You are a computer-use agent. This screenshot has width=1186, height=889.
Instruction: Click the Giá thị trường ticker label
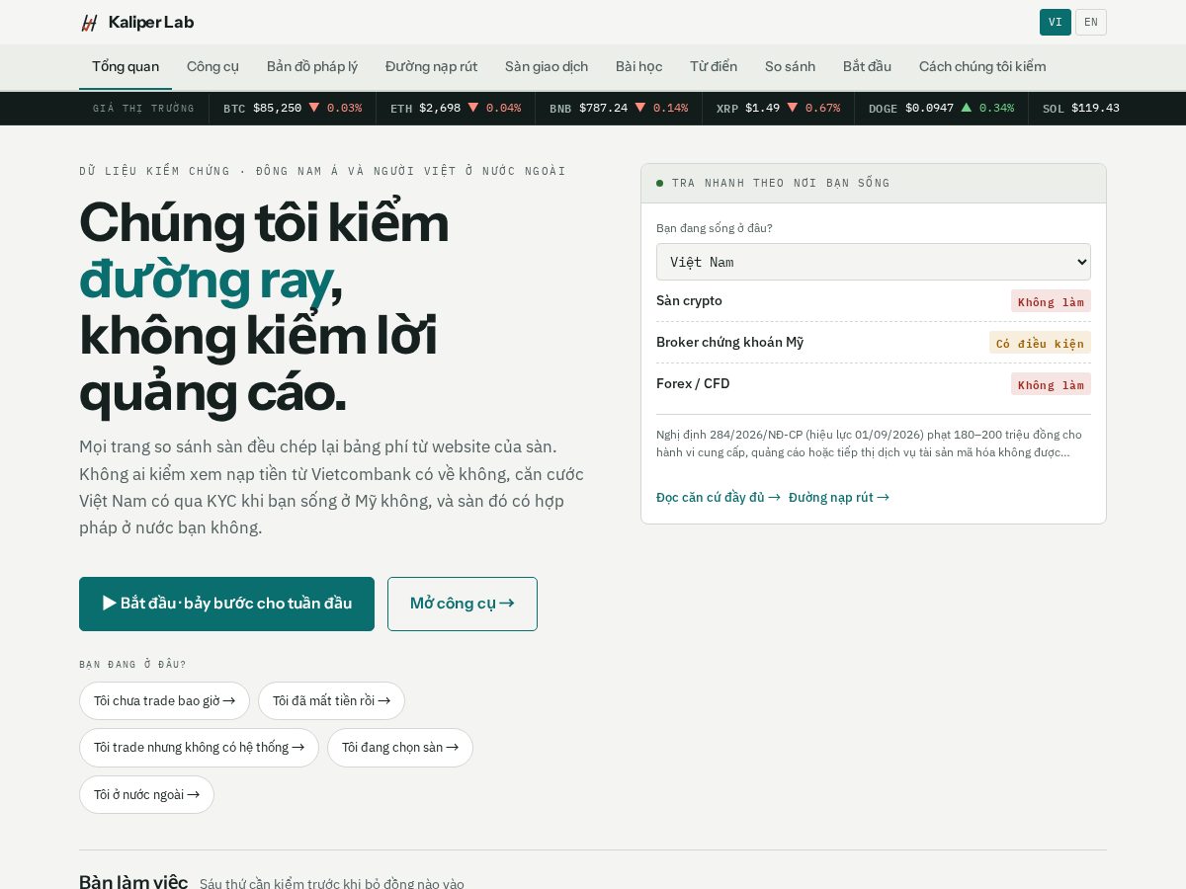coord(143,108)
